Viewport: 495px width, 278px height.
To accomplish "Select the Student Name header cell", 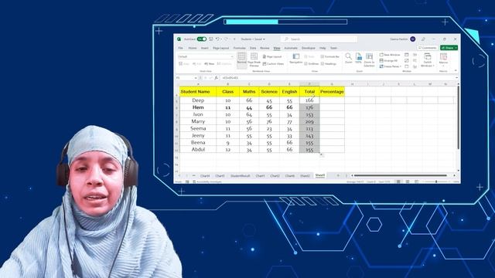I will (198, 92).
